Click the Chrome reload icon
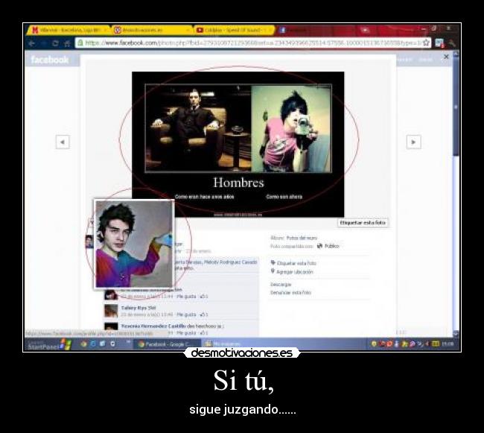484x433 pixels. [55, 43]
